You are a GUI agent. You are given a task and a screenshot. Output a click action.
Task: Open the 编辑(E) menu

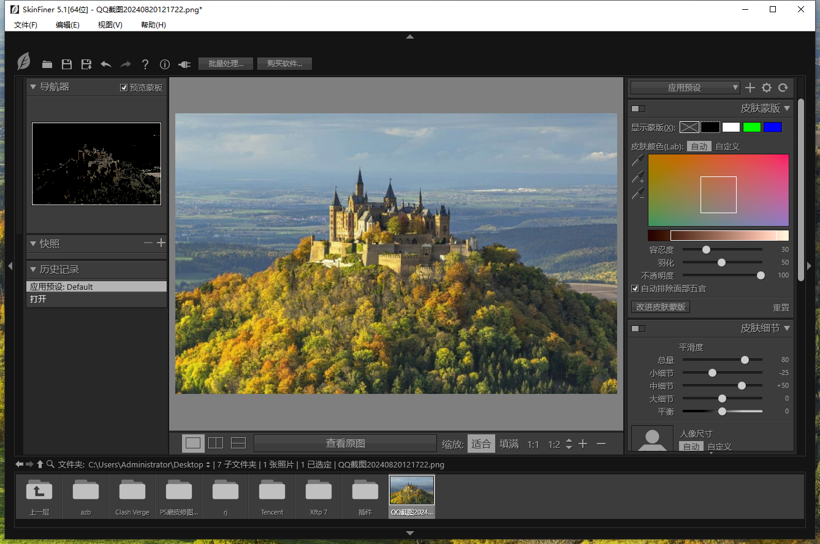[x=67, y=25]
